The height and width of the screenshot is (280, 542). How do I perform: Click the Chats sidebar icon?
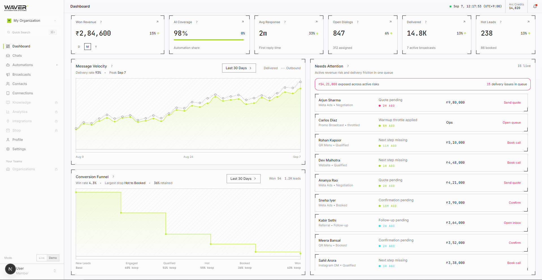point(8,56)
